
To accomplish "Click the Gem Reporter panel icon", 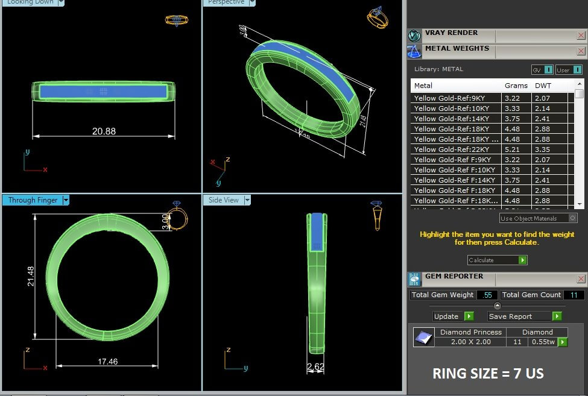I will tap(414, 279).
